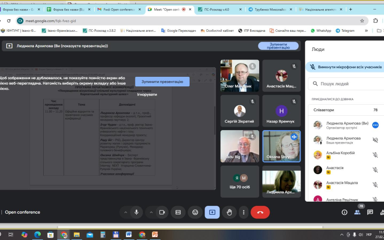
Task: Select Radu Big video tile
Action: click(x=240, y=146)
